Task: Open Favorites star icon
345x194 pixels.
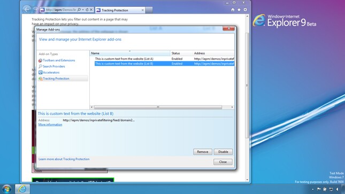Action: tap(239, 10)
